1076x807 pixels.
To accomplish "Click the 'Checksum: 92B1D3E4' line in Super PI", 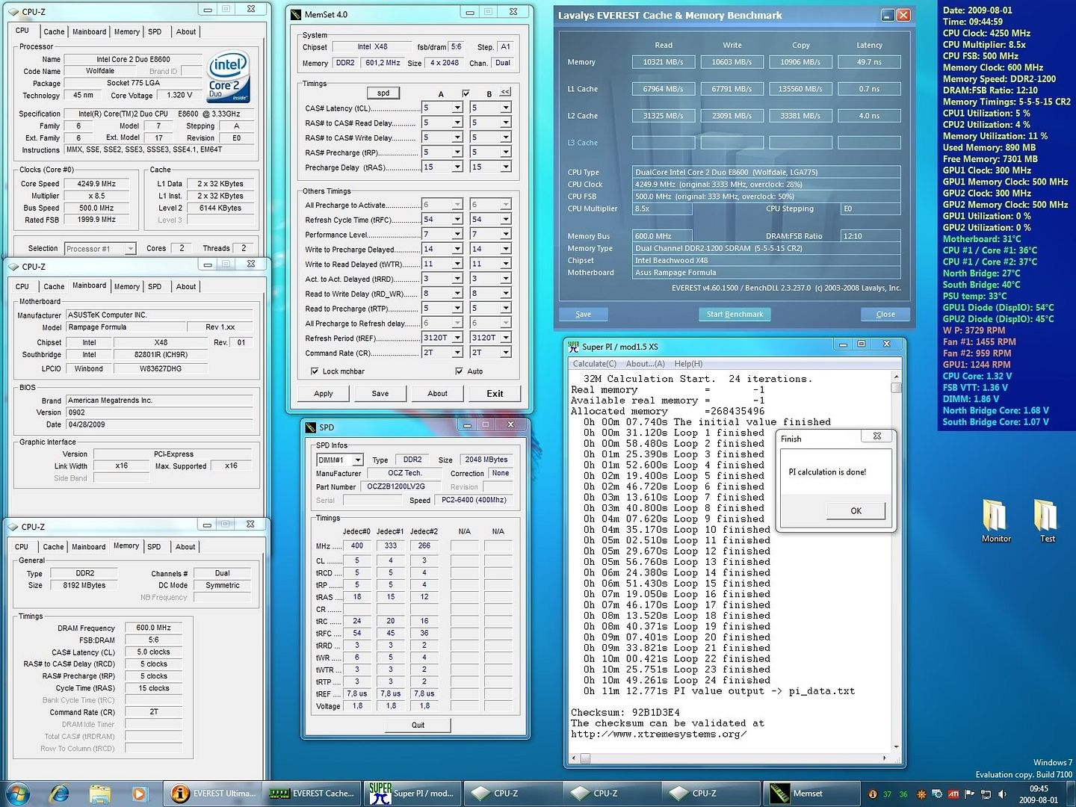I will pos(625,712).
